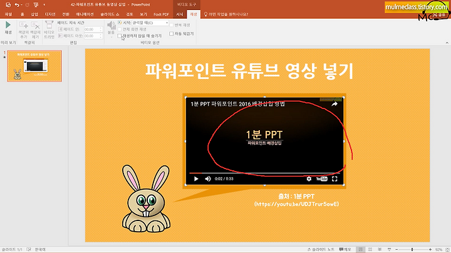Open the Foxit PDF ribbon tab
This screenshot has width=451, height=253.
(x=161, y=14)
